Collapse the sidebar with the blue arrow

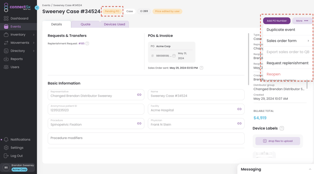[37, 7]
